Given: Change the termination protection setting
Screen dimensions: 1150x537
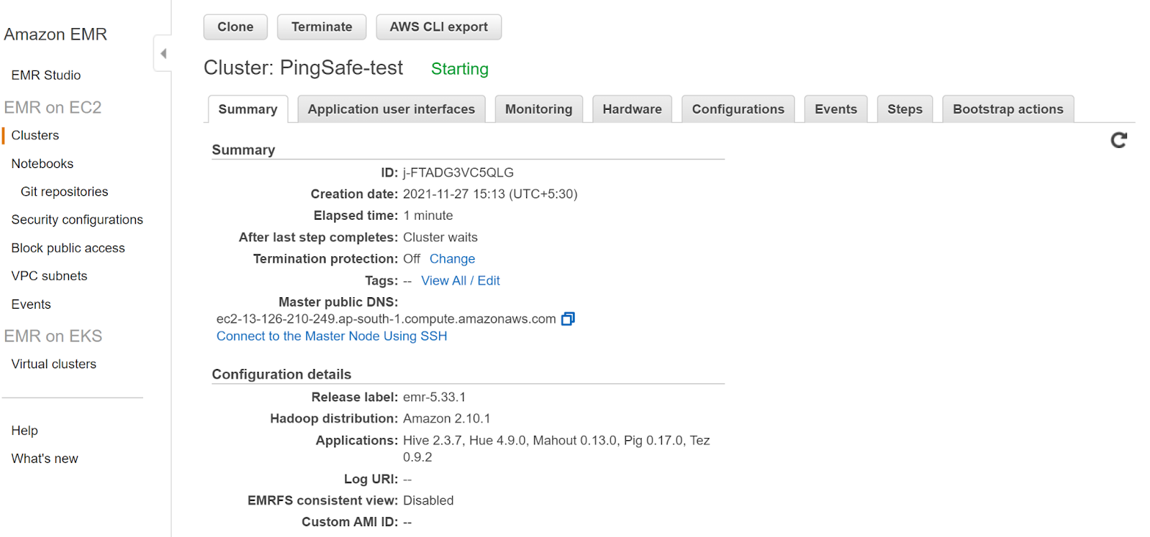Looking at the screenshot, I should pyautogui.click(x=452, y=259).
